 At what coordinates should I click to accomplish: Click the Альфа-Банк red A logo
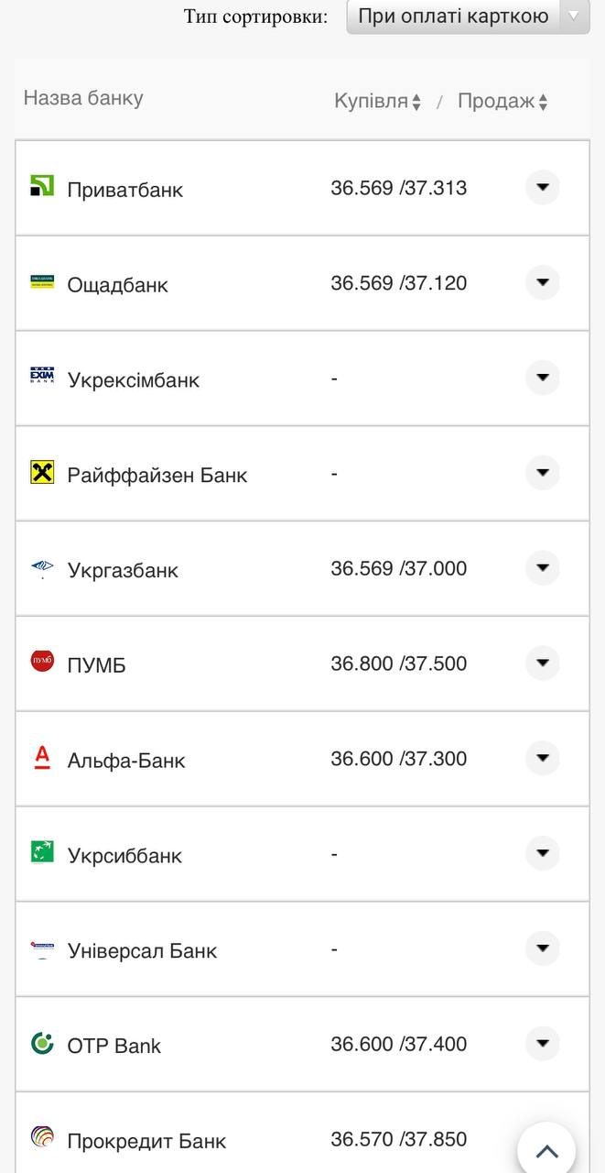42,756
